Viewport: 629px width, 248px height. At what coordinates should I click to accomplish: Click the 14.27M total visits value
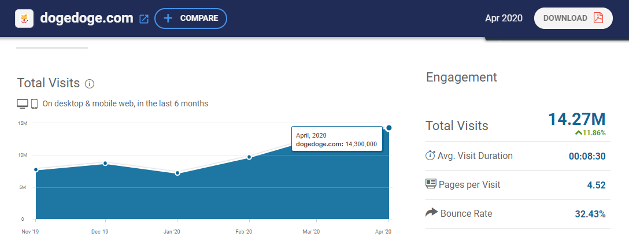pyautogui.click(x=576, y=119)
